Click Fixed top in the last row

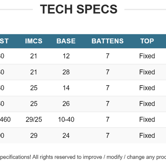[x=147, y=136]
